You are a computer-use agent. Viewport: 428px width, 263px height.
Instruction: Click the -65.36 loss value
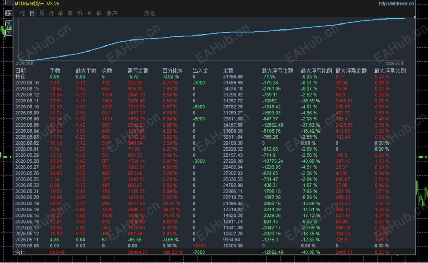[134, 240]
